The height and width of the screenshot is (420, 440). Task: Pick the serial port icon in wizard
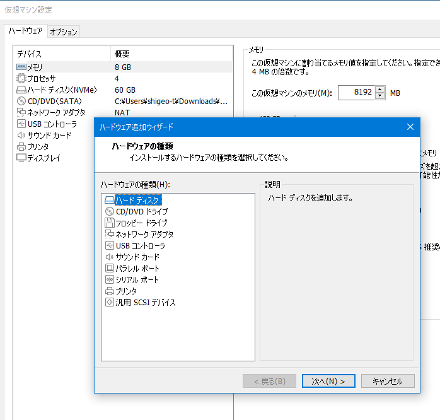[110, 279]
